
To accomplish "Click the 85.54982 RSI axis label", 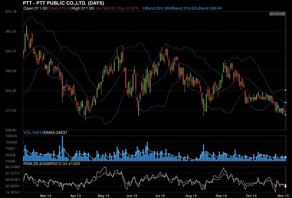I will coord(13,167).
